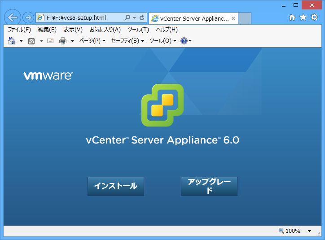Image resolution: width=325 pixels, height=240 pixels.
Task: Click the アップグレード button
Action: (209, 186)
